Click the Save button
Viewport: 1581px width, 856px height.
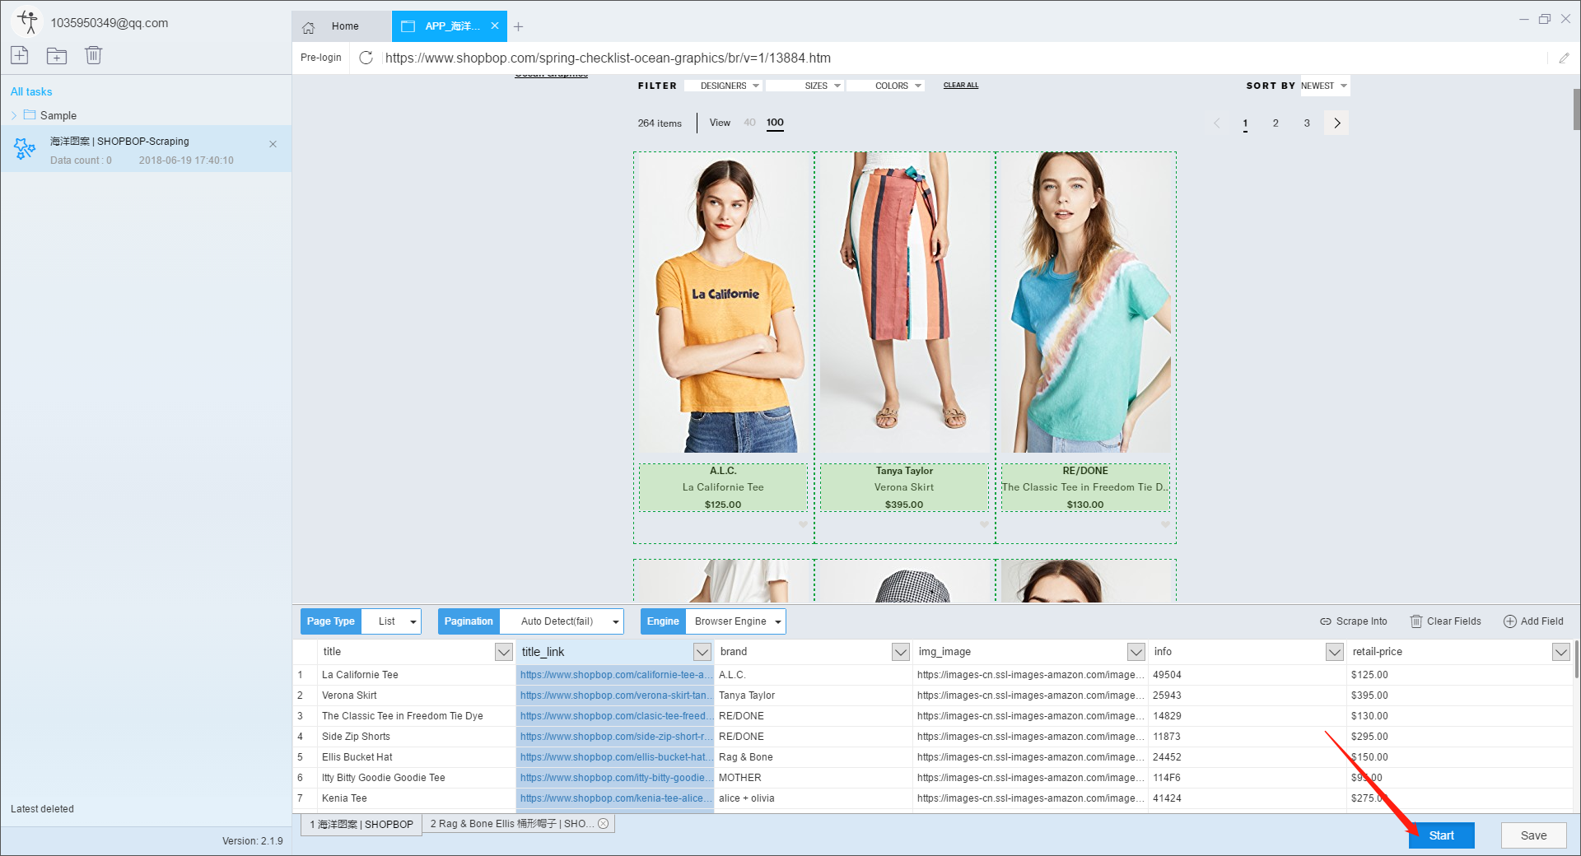[x=1533, y=835]
